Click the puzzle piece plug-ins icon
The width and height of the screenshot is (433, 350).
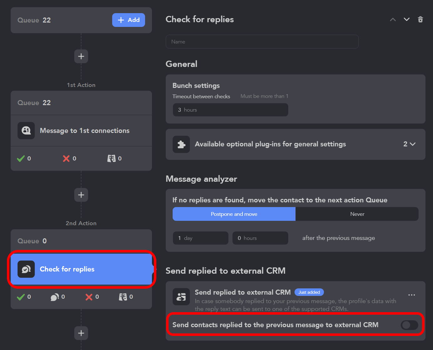click(x=181, y=144)
